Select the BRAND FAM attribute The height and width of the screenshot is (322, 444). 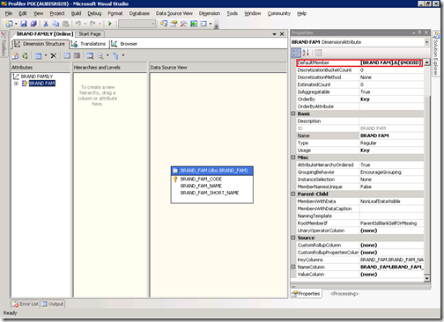coord(42,84)
